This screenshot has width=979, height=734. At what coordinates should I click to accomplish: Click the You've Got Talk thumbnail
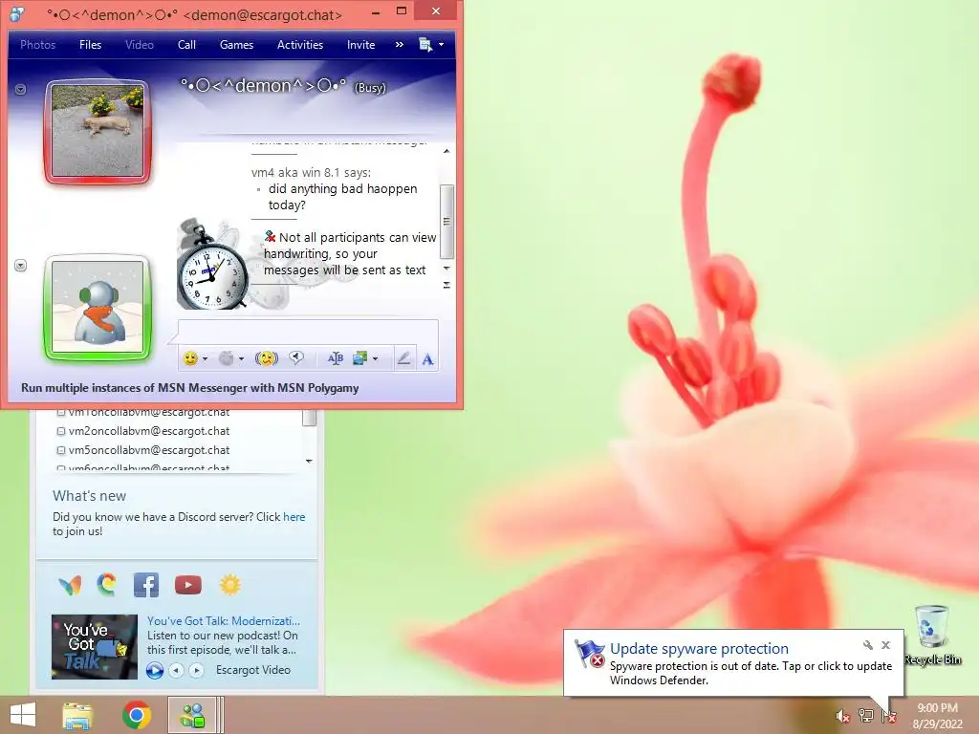coord(95,647)
